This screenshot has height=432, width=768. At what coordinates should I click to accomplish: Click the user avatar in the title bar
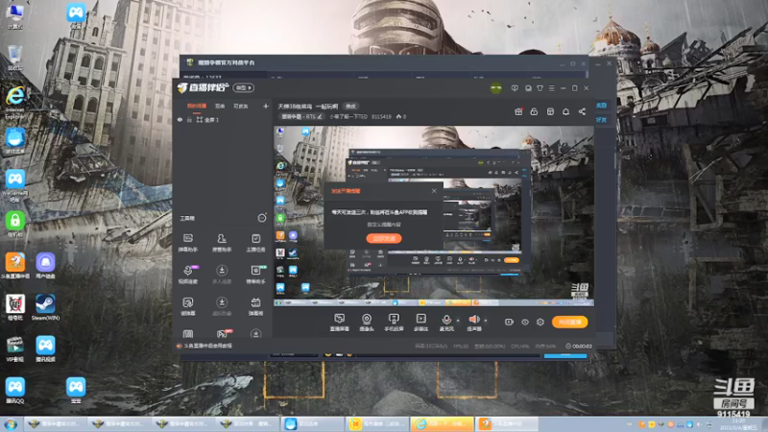[x=496, y=88]
